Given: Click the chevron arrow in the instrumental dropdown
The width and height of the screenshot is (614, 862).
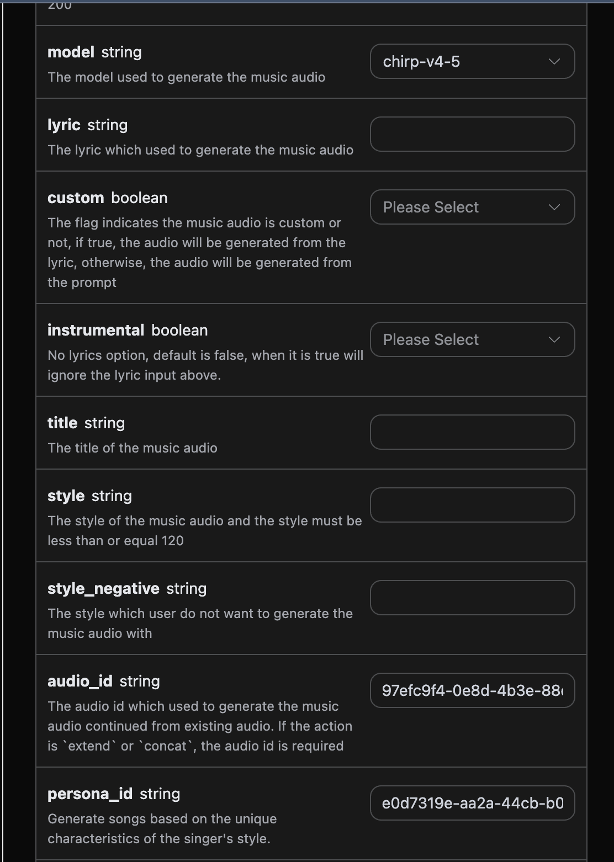Looking at the screenshot, I should point(554,339).
